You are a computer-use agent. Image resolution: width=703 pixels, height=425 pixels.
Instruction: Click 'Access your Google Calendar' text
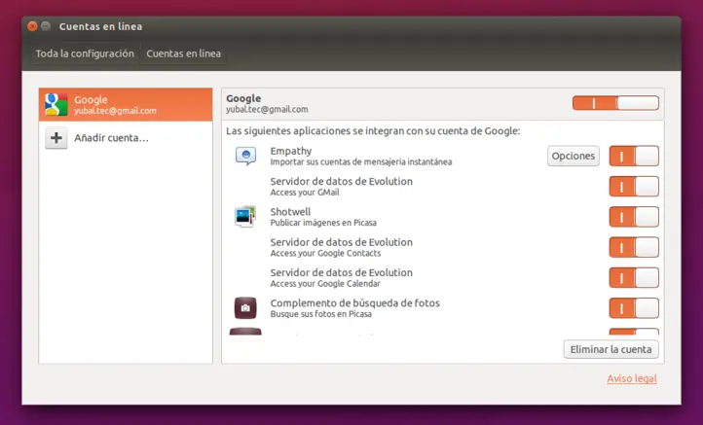(325, 284)
